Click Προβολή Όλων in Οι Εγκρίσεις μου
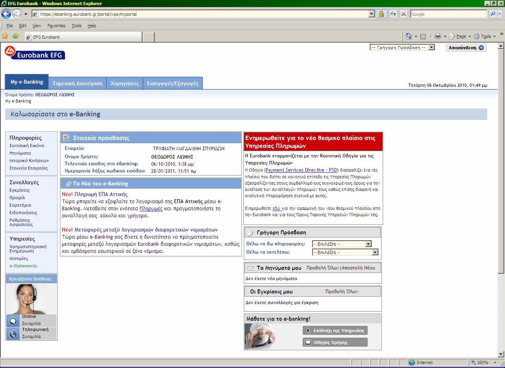 click(342, 292)
